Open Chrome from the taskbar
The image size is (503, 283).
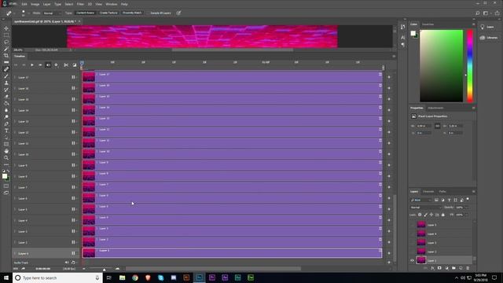[135, 277]
